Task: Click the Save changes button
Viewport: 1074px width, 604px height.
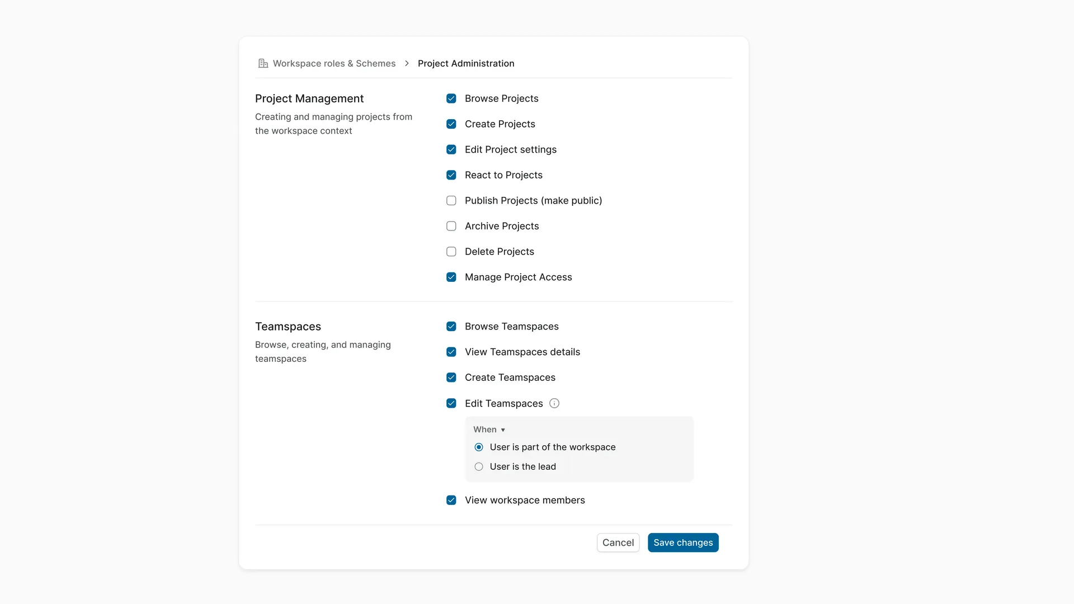Action: (683, 542)
